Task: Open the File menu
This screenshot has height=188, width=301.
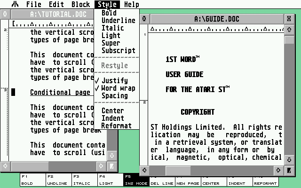Action: tap(34, 4)
